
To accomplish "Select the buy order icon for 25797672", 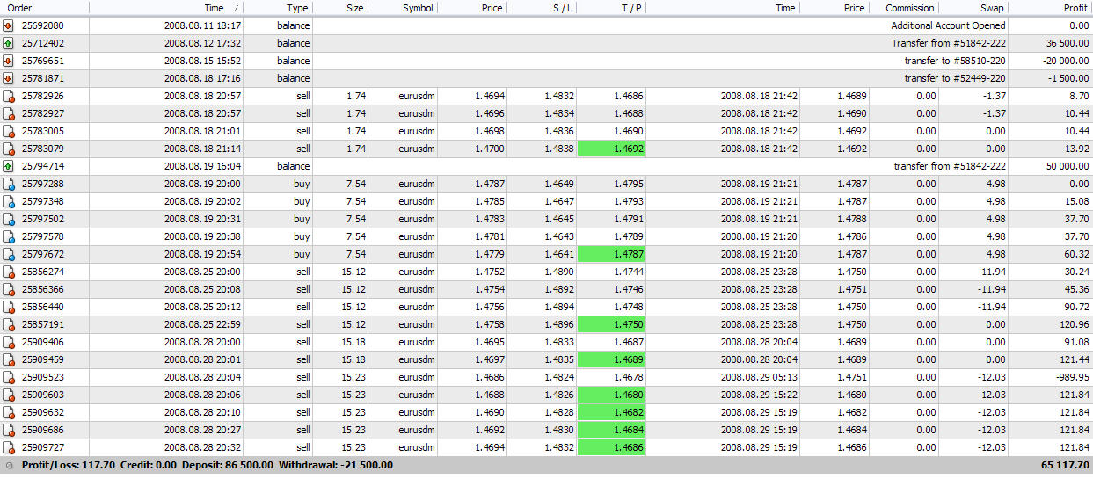I will point(8,254).
